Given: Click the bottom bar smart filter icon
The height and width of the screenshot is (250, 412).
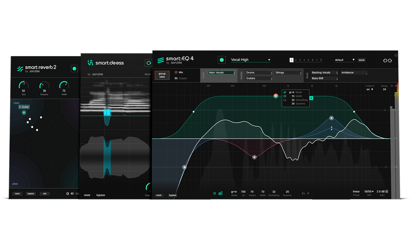Looking at the screenshot, I should 221,193.
